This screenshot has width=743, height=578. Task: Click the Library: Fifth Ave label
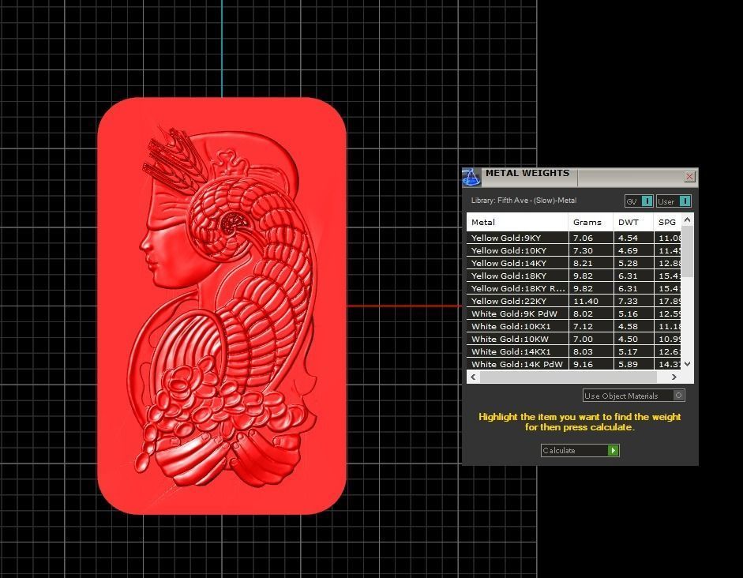tap(523, 201)
